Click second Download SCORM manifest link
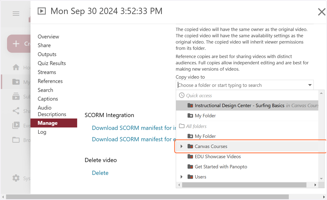 pyautogui.click(x=134, y=139)
